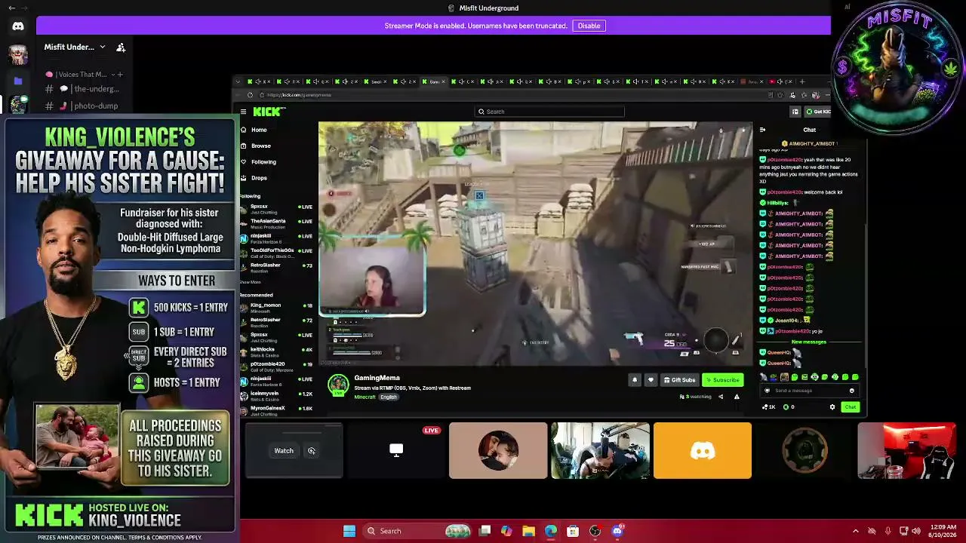Go to Home in Kick sidebar
Image resolution: width=966 pixels, height=543 pixels.
[258, 130]
